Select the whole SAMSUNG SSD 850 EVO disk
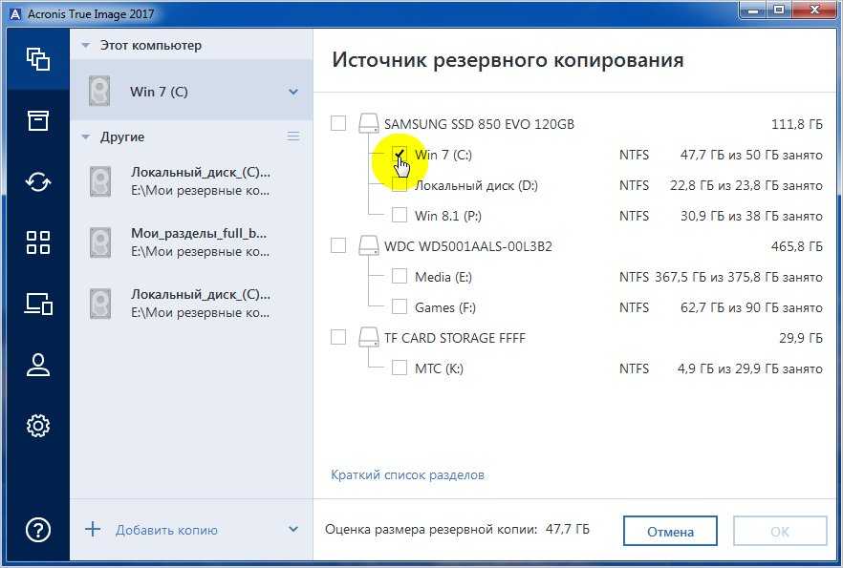This screenshot has width=843, height=568. pos(338,124)
